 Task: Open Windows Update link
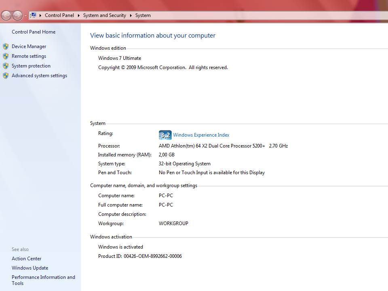coord(30,268)
